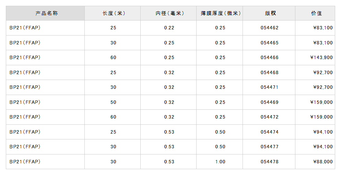The width and height of the screenshot is (341, 176).
Task: Click catalog number 054478
Action: 270,162
